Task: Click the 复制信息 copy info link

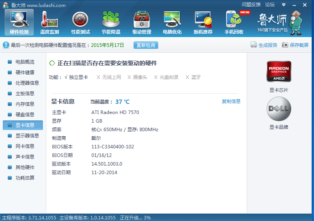Action: [231, 102]
